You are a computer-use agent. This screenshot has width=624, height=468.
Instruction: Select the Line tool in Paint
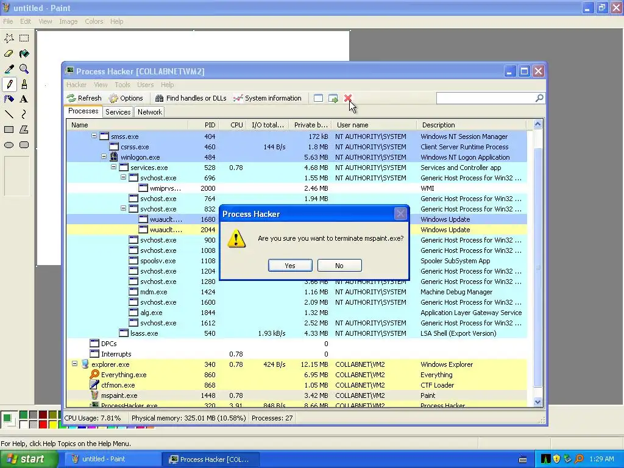9,115
